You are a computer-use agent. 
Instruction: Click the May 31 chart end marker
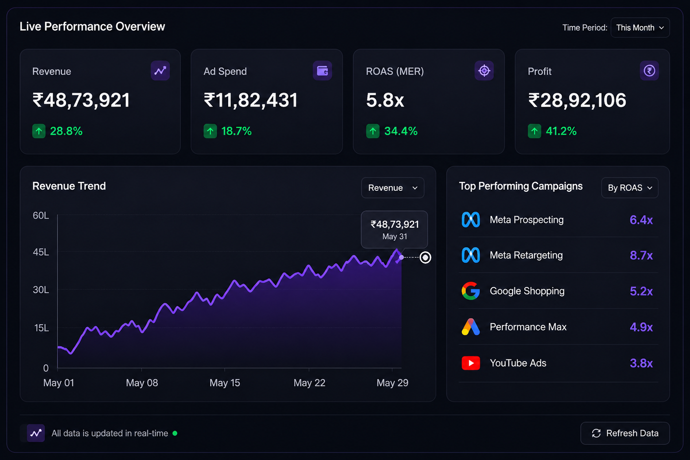pos(425,257)
